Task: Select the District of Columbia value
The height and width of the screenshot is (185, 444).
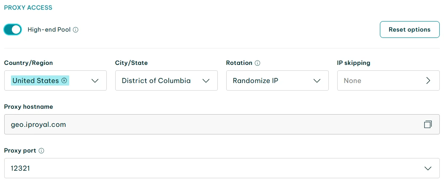Action: pyautogui.click(x=156, y=80)
